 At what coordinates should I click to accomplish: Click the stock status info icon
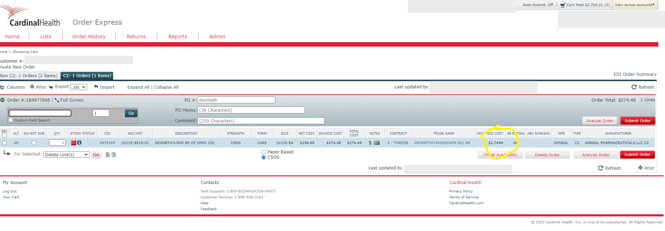point(79,143)
